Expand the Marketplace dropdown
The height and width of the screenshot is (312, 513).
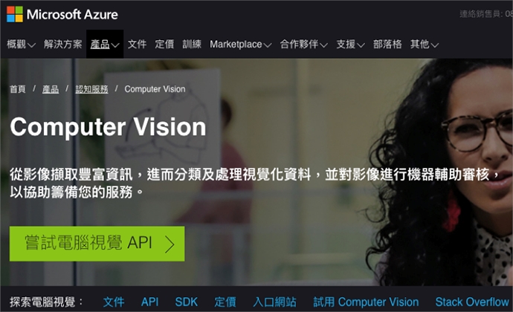(x=240, y=44)
